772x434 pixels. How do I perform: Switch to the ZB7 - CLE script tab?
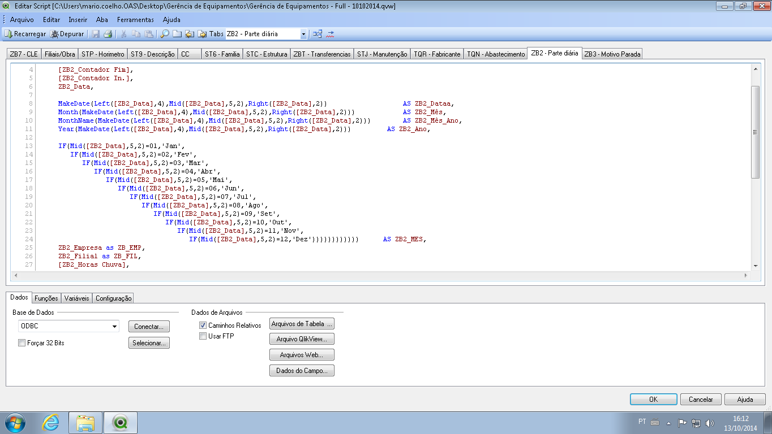coord(24,54)
